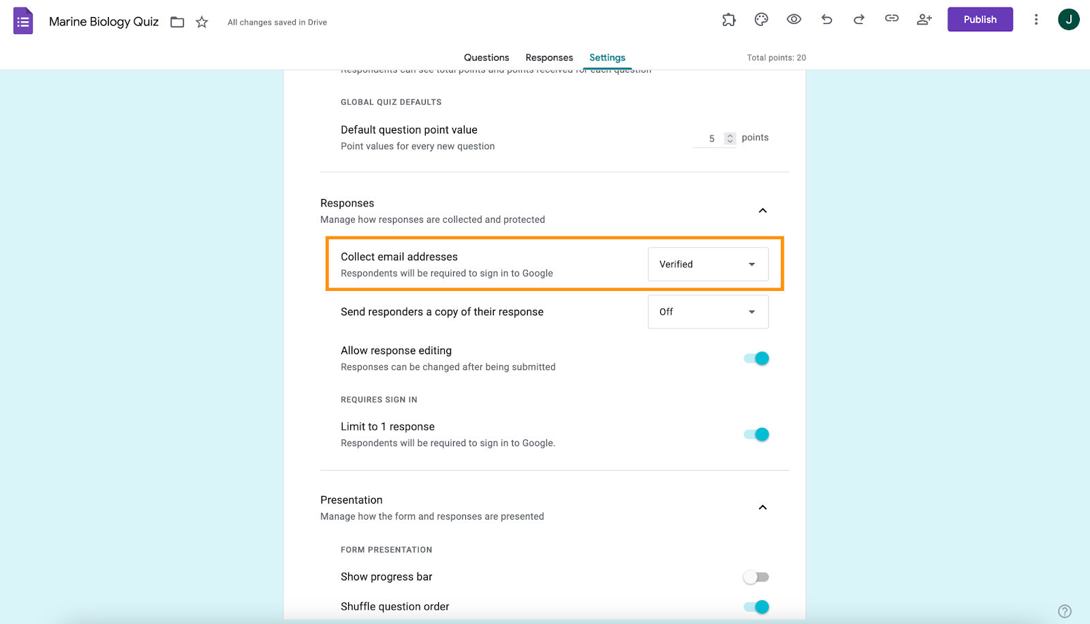Open the more options menu
The image size is (1090, 624).
pyautogui.click(x=1036, y=20)
